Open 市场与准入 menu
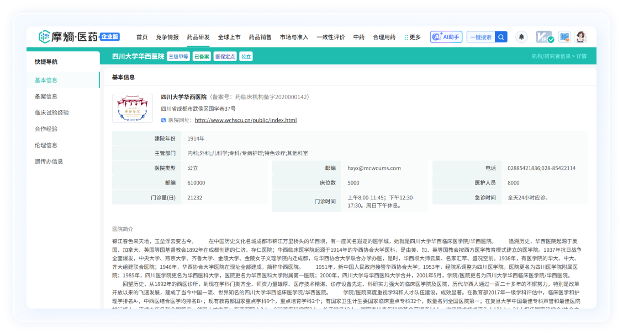 [294, 37]
